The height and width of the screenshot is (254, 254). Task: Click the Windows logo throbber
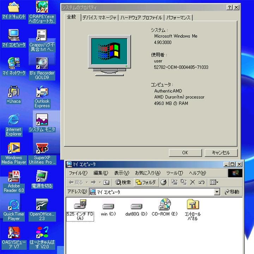235,173
